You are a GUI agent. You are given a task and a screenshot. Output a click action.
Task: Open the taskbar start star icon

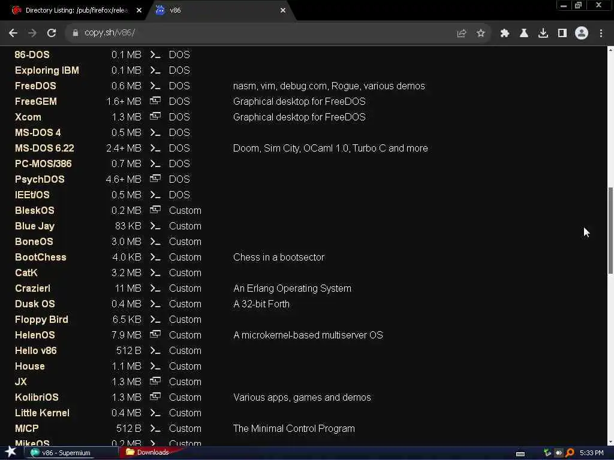coord(11,452)
